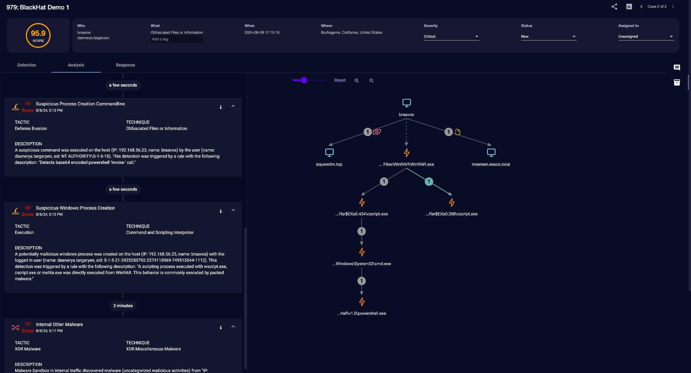The width and height of the screenshot is (691, 373).
Task: Go to the previous case arrow
Action: click(x=641, y=6)
